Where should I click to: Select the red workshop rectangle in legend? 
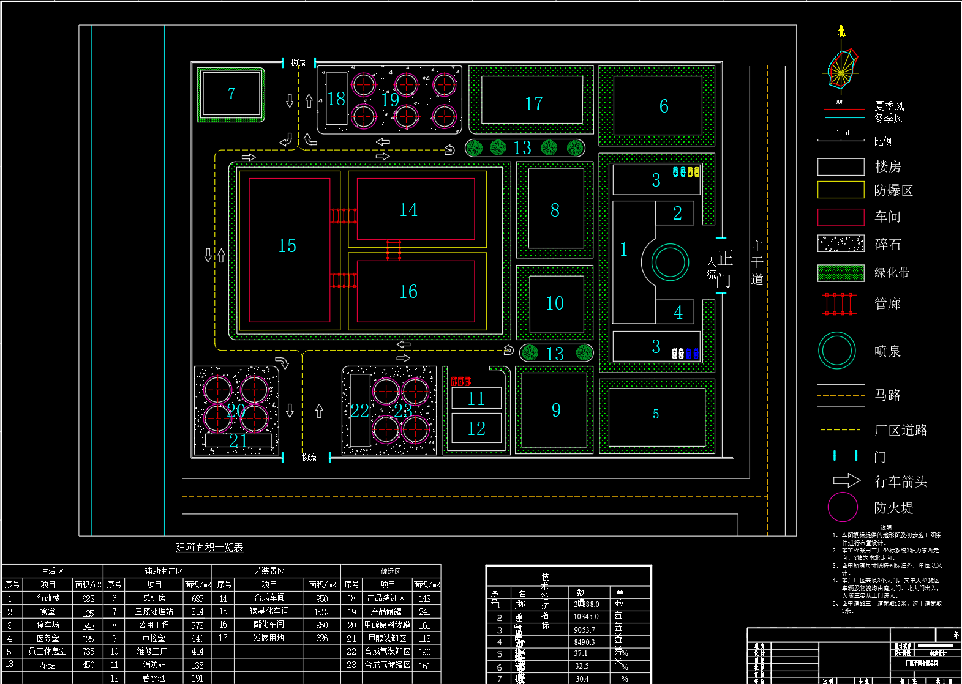coord(841,217)
